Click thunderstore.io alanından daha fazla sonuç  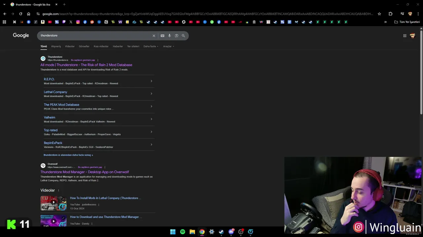pos(68,155)
